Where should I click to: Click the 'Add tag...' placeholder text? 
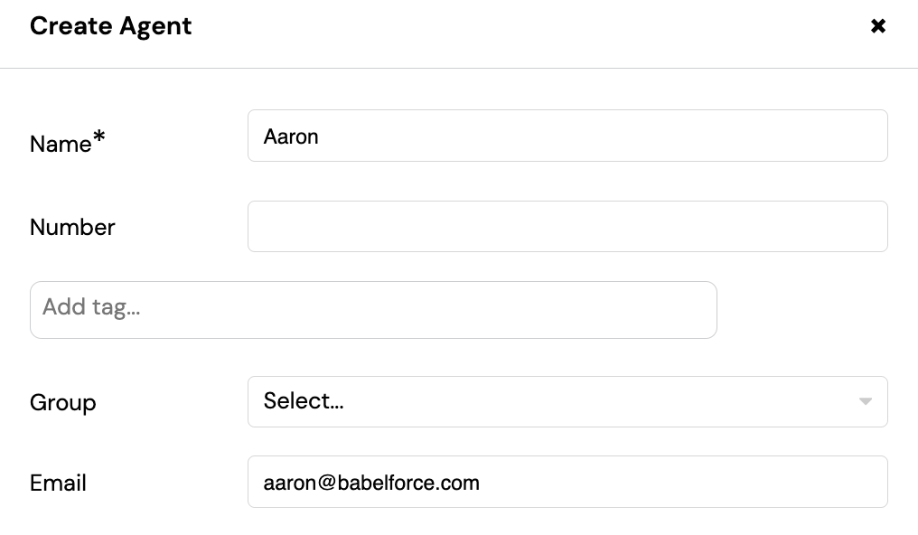91,307
